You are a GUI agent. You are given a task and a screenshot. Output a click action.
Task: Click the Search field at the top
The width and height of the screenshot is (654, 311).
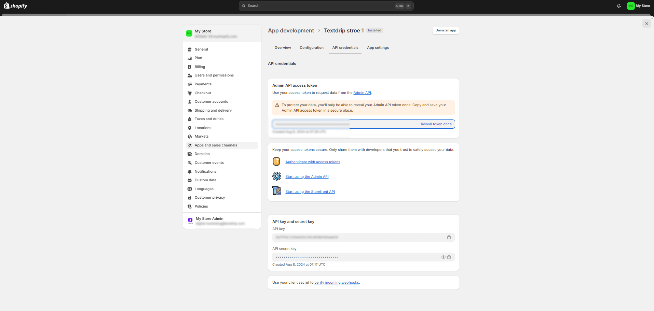326,6
